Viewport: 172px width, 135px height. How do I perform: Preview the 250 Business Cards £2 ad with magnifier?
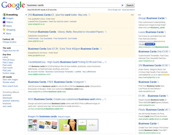[x=89, y=15]
